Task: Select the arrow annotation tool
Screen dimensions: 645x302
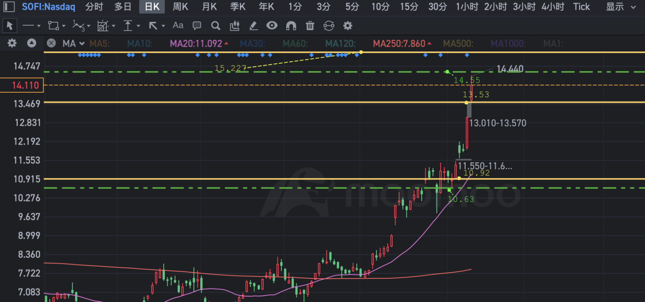Action: (x=153, y=26)
